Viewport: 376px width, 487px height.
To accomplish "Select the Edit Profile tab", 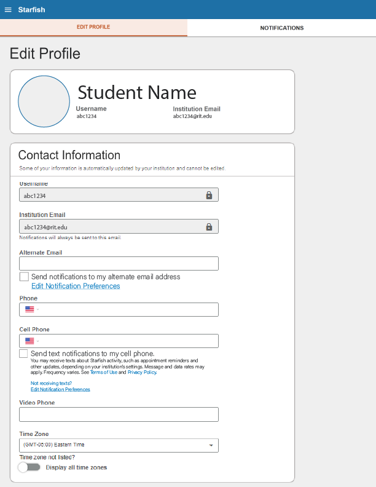I will pos(93,28).
